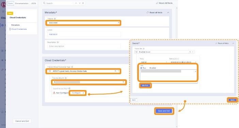Collapse the Secret section chevron
The image size is (239, 128).
click(x=233, y=43)
